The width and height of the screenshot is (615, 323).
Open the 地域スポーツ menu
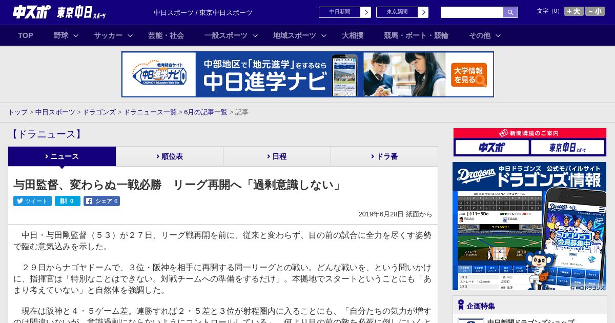pos(295,35)
